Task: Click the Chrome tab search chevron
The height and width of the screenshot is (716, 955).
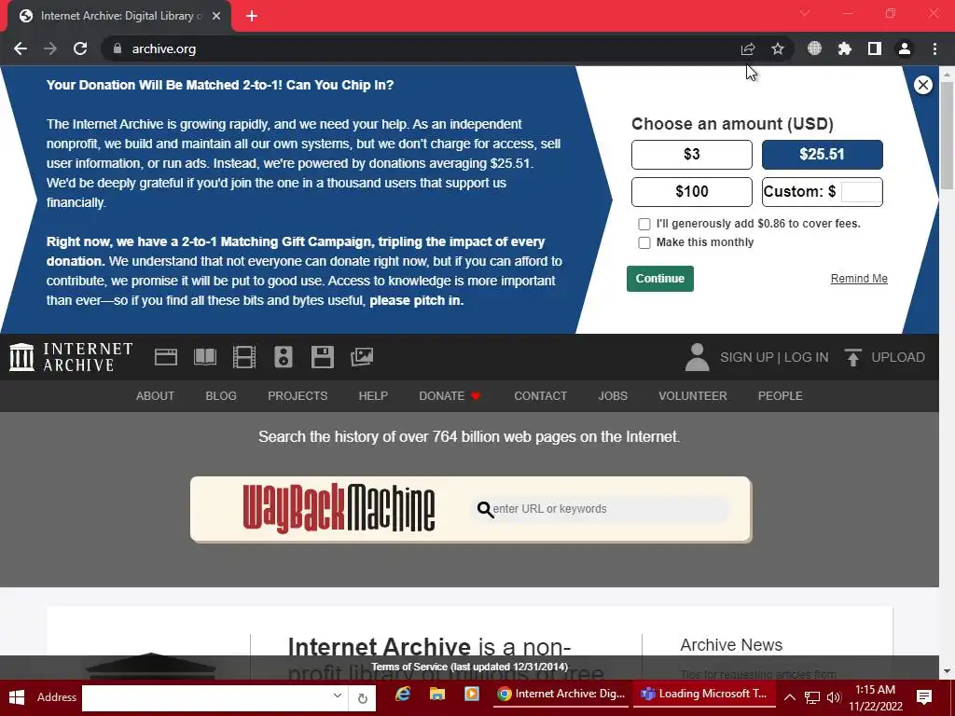Action: coord(805,13)
